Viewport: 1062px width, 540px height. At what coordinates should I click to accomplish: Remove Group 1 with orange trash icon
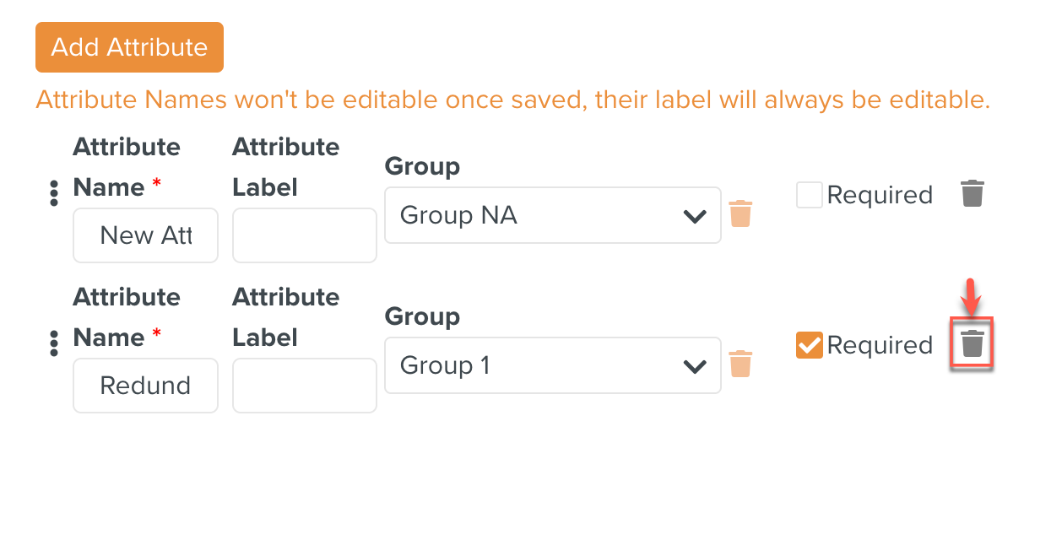pos(740,364)
